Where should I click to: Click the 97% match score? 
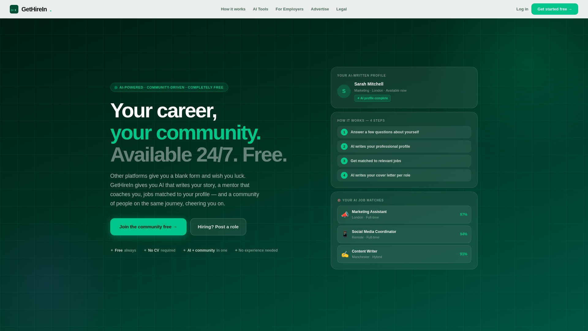[x=463, y=215]
